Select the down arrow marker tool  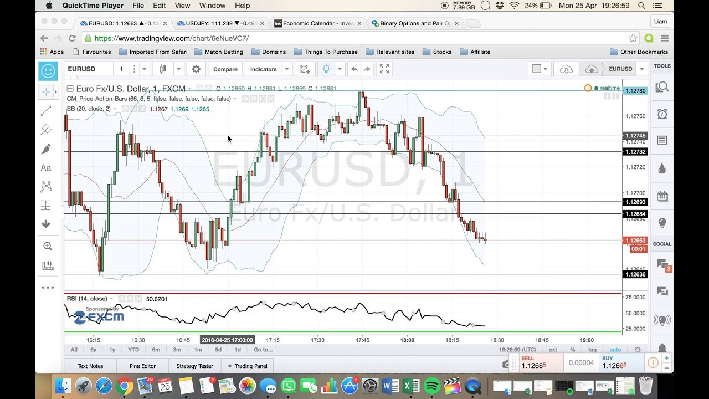[x=47, y=224]
